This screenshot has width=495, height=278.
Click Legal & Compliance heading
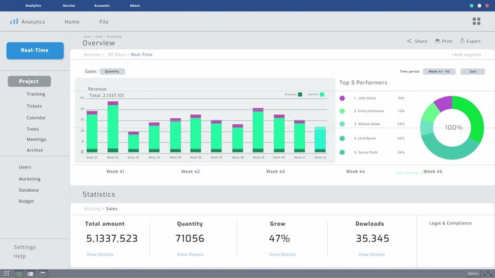[x=450, y=223]
